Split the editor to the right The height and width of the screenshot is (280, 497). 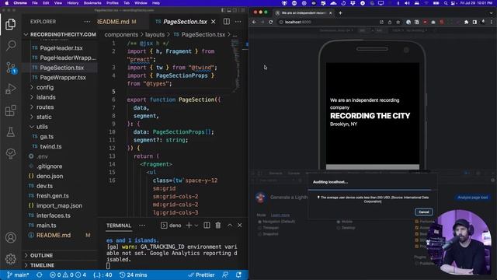pos(227,22)
